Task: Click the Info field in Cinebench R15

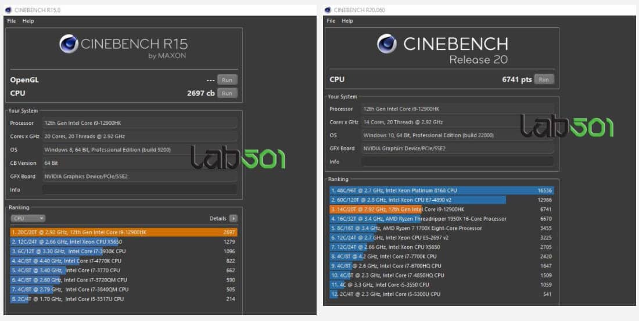Action: point(140,190)
